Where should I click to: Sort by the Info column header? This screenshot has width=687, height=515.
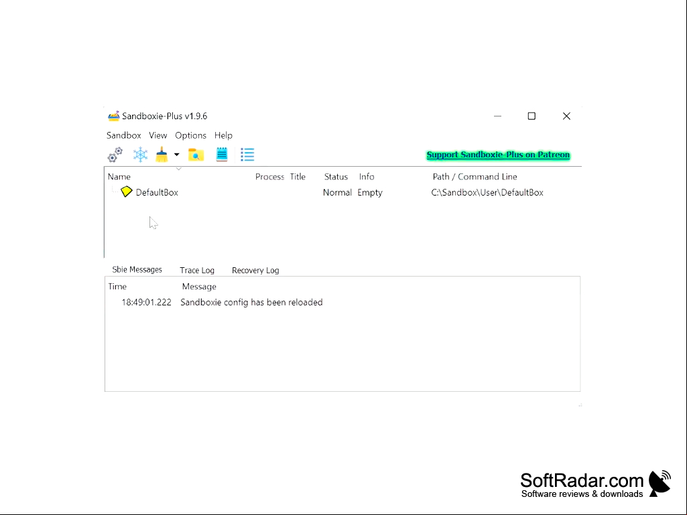click(367, 177)
